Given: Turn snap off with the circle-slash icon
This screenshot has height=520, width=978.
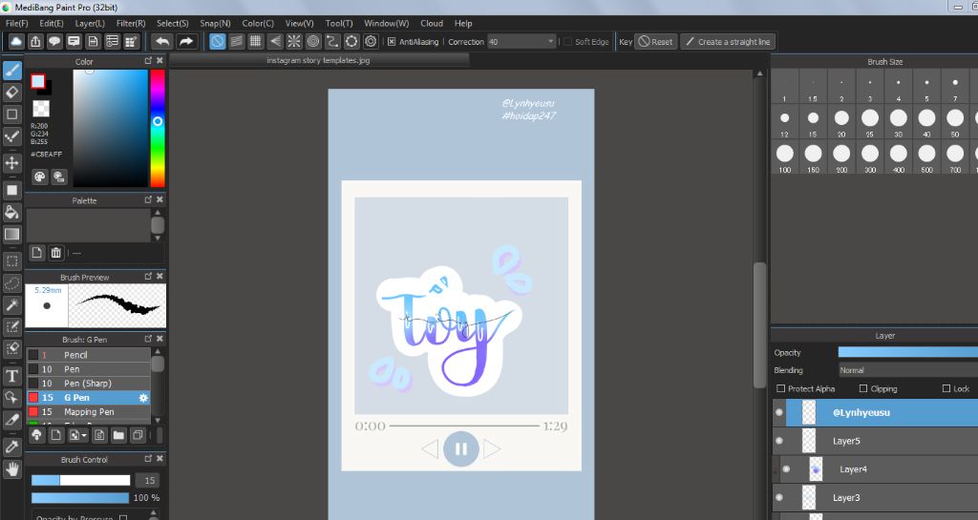Looking at the screenshot, I should tap(217, 42).
